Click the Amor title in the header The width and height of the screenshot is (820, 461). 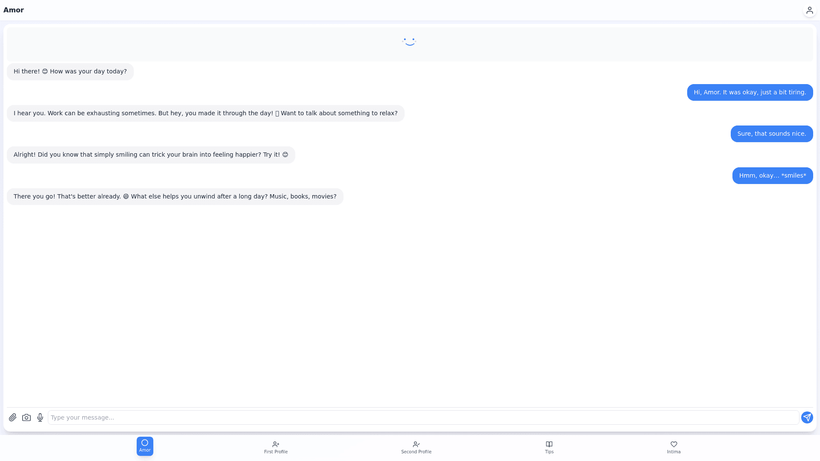(x=14, y=10)
